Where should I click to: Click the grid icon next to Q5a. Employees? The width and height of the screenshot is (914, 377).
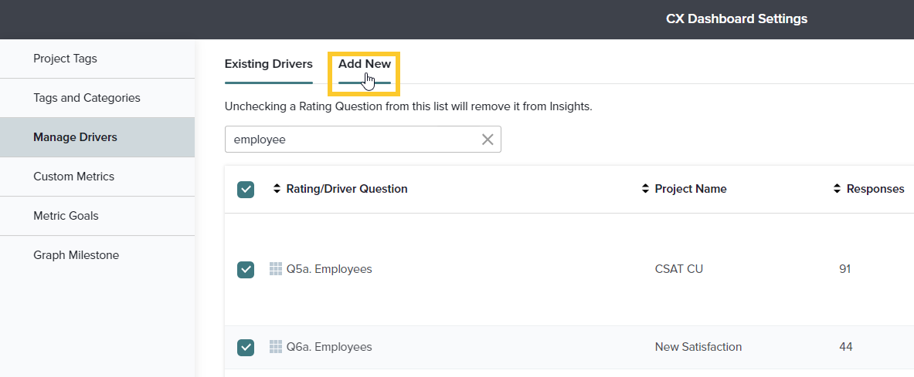click(276, 269)
